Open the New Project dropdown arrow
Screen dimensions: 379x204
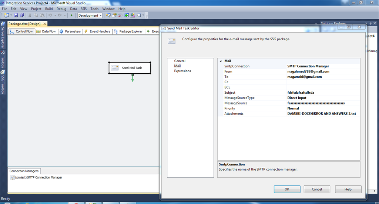pos(11,15)
